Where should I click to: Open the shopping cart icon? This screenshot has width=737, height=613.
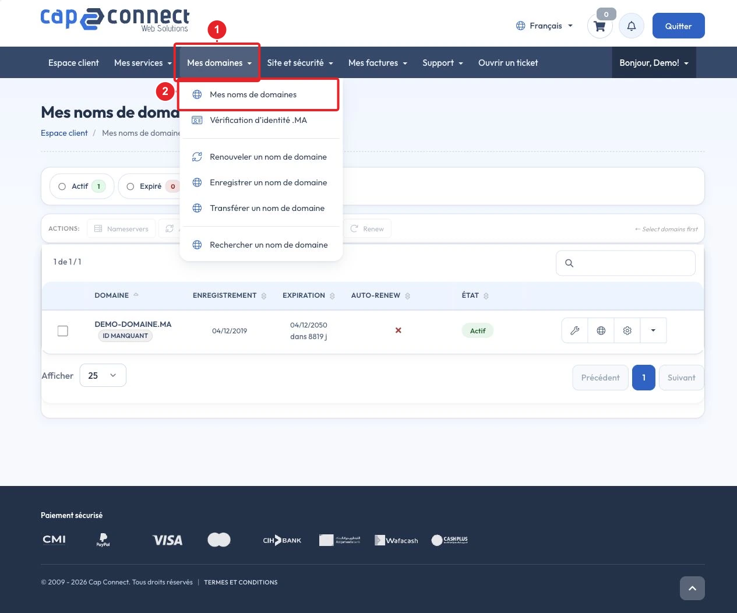click(x=600, y=26)
